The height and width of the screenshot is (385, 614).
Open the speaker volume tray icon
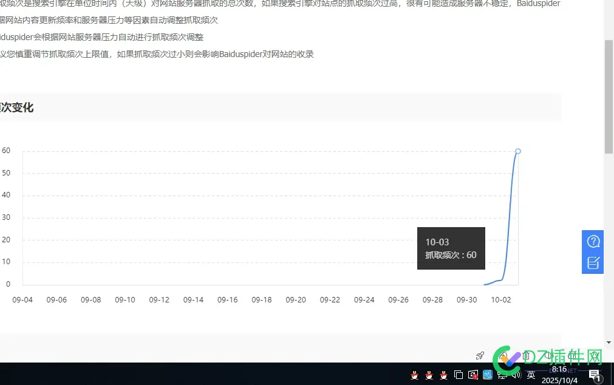[x=515, y=375]
